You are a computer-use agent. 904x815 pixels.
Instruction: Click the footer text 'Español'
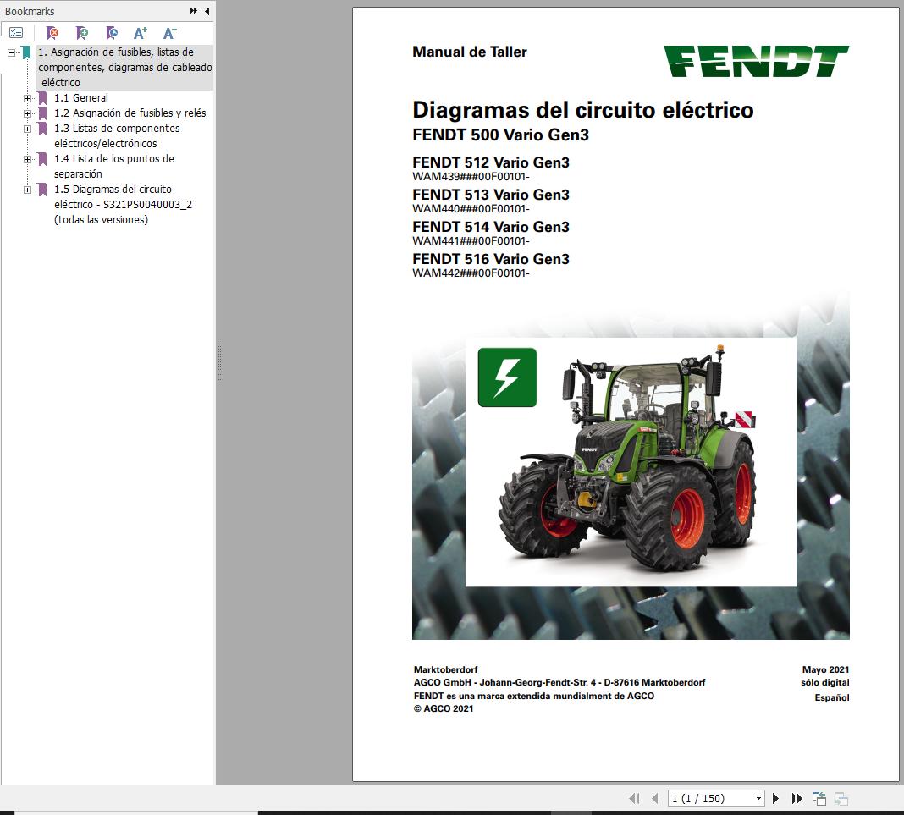pyautogui.click(x=832, y=697)
